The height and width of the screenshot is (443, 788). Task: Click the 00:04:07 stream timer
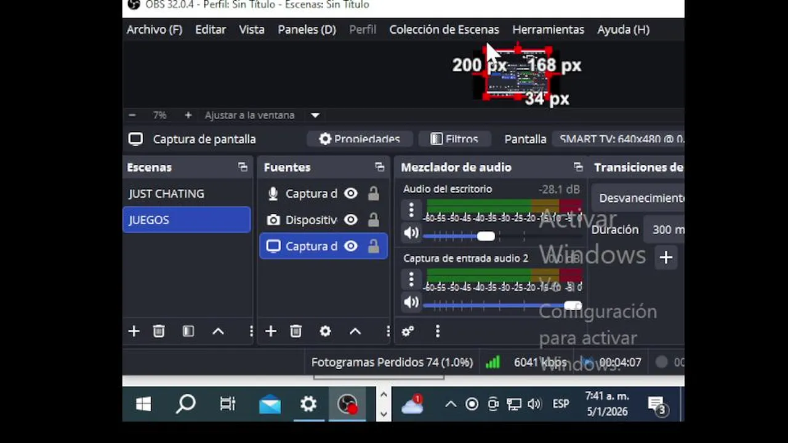click(620, 362)
